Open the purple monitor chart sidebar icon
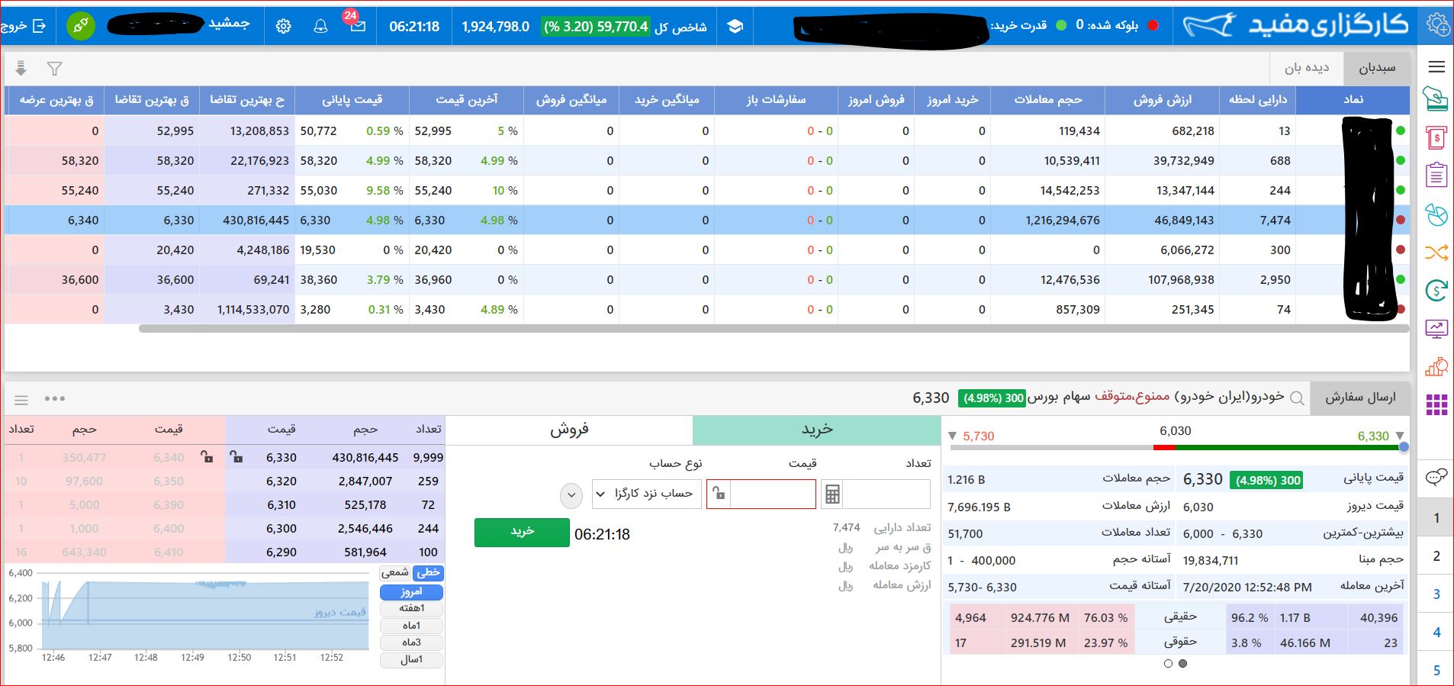Viewport: 1454px width, 686px height. (1436, 329)
